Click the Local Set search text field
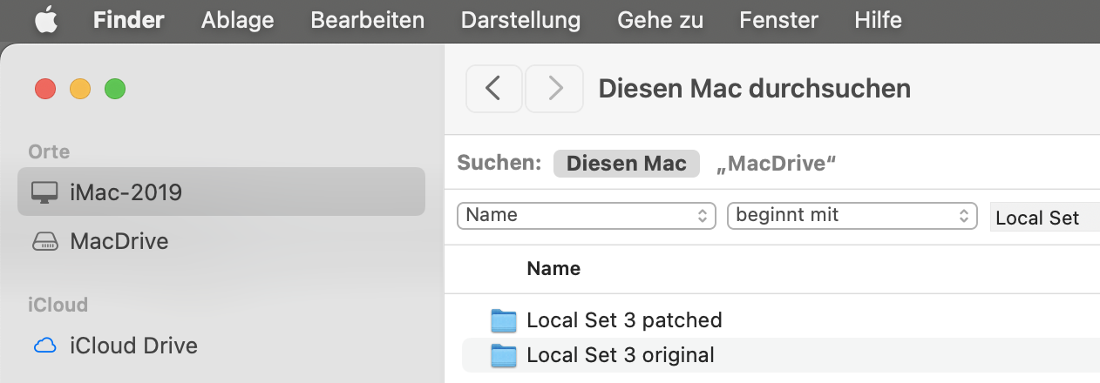1100x383 pixels. 1046,217
